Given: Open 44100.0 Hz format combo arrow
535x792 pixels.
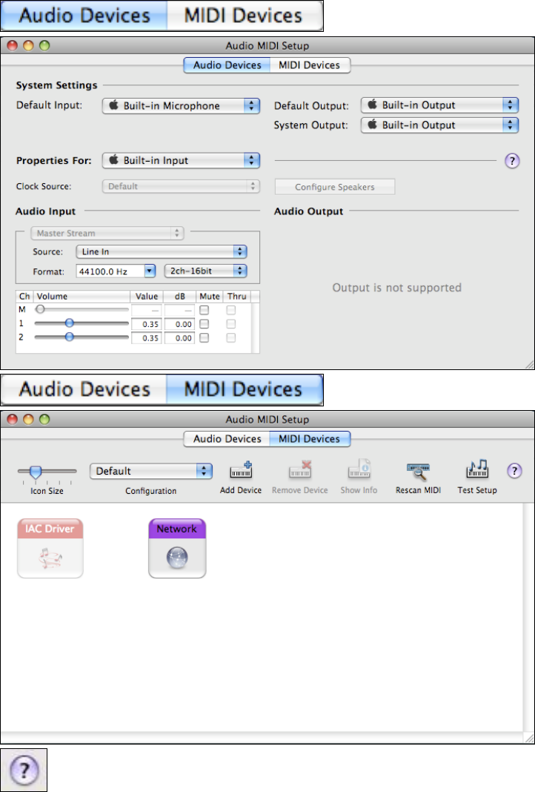Looking at the screenshot, I should [x=150, y=271].
